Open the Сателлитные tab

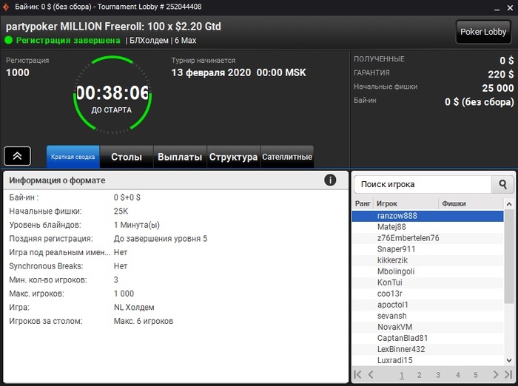[287, 157]
